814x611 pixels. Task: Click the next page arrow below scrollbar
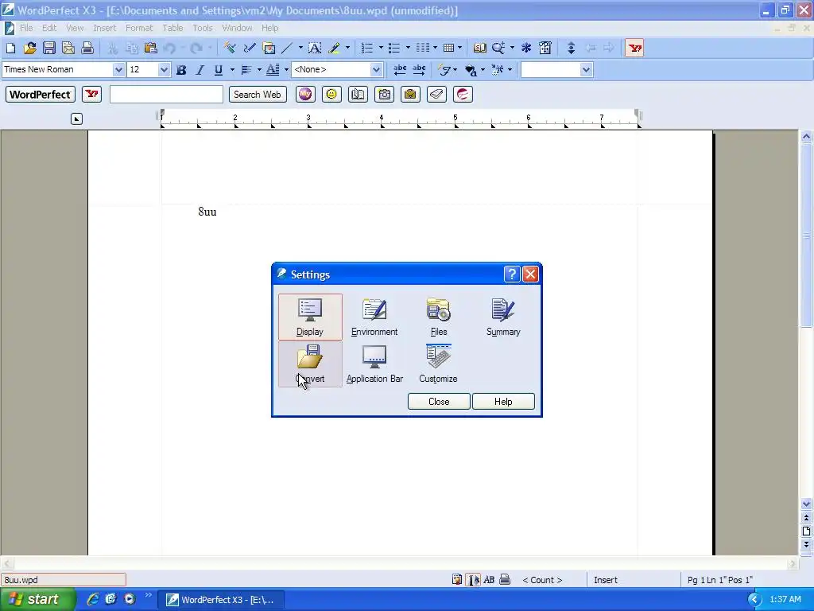(806, 544)
